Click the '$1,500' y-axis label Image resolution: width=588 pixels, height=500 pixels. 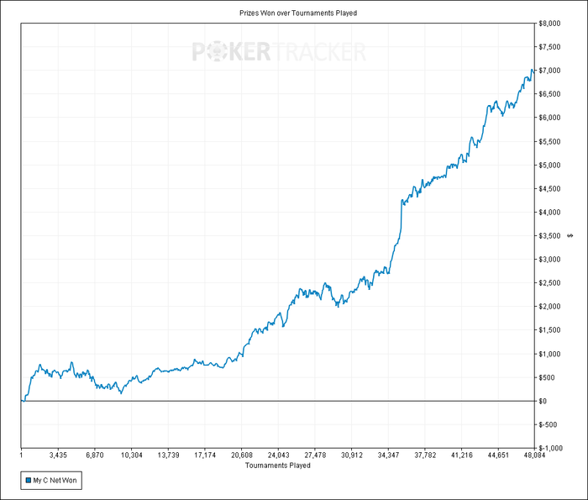[x=549, y=330]
